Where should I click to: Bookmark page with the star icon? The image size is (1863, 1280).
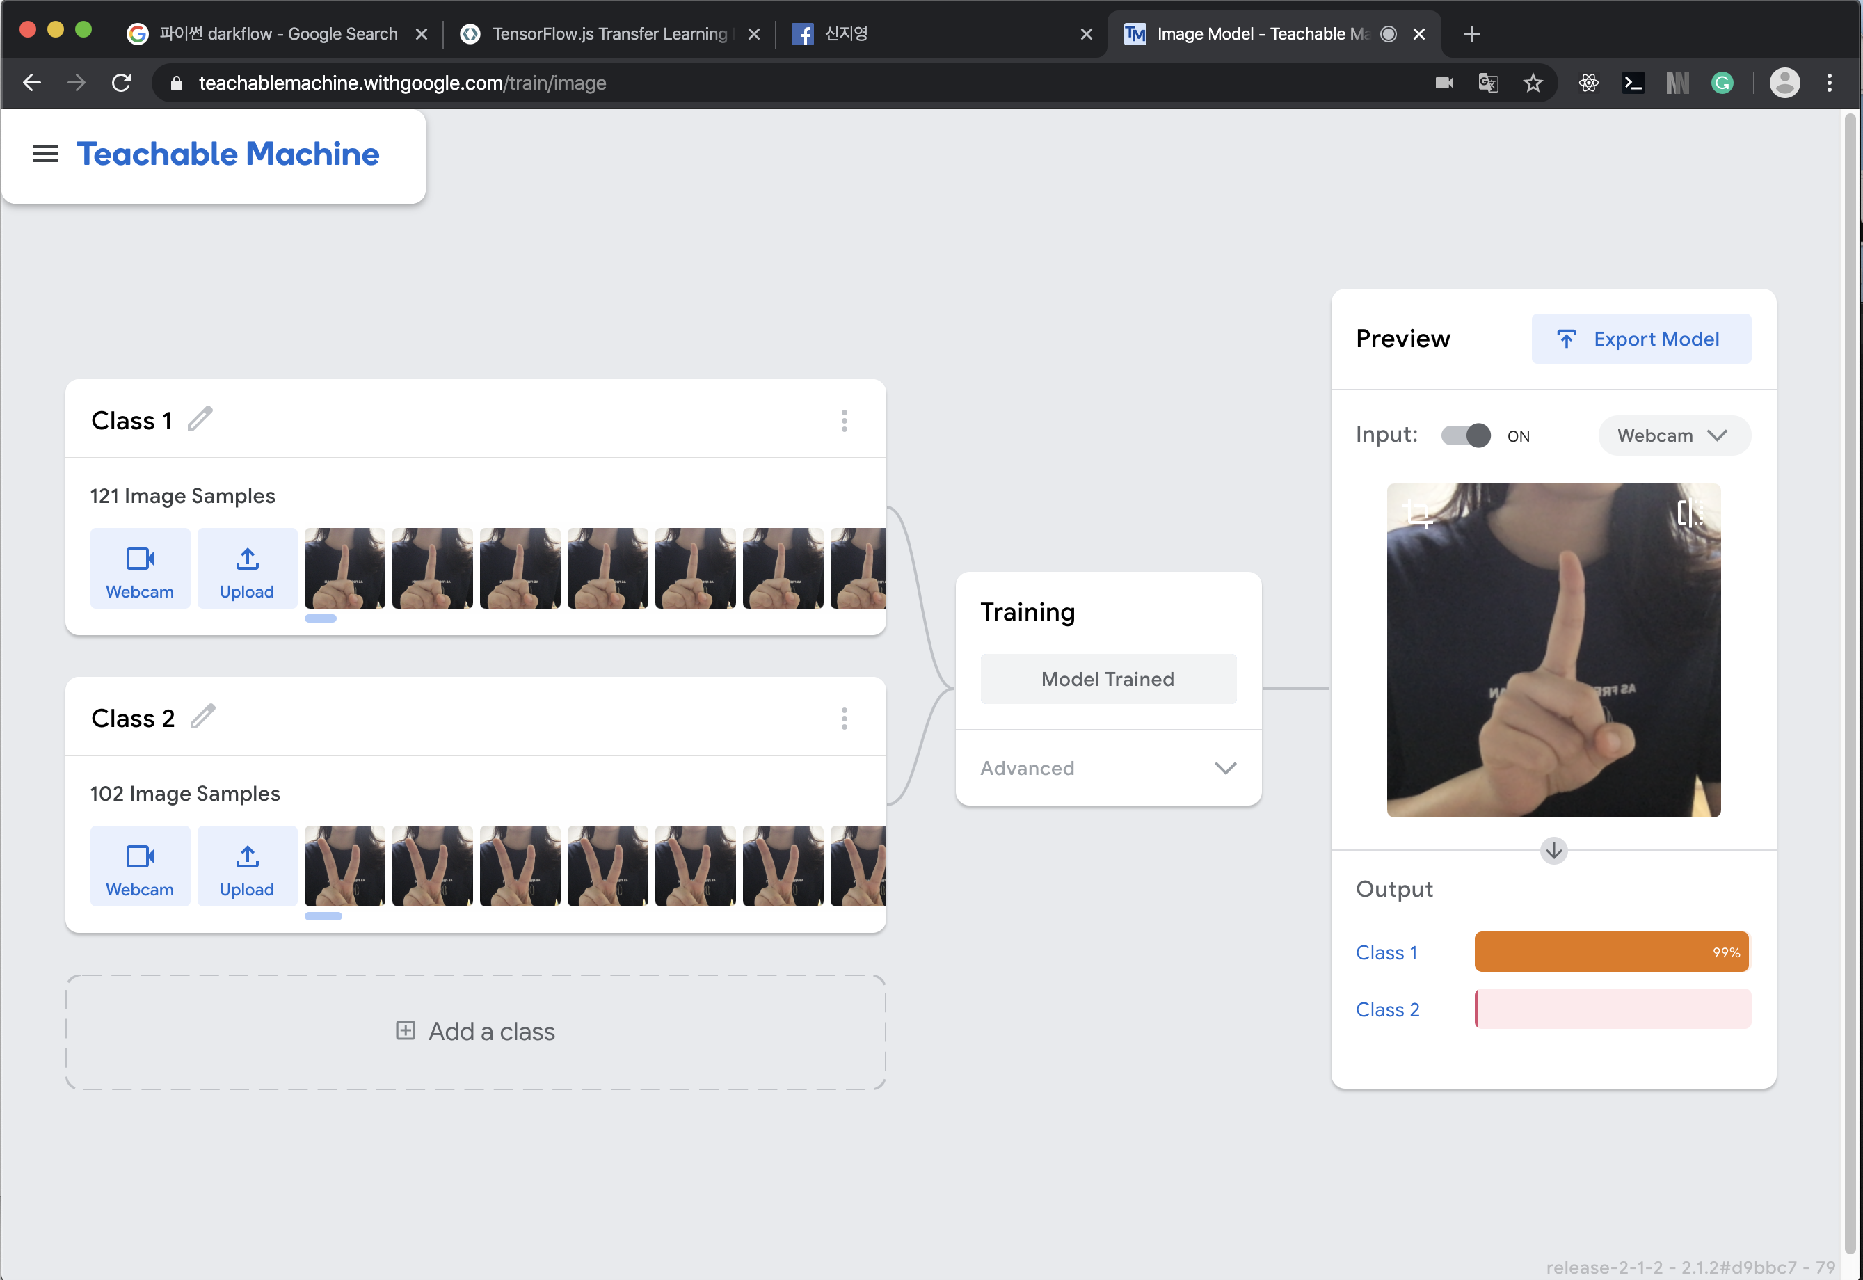coord(1533,83)
